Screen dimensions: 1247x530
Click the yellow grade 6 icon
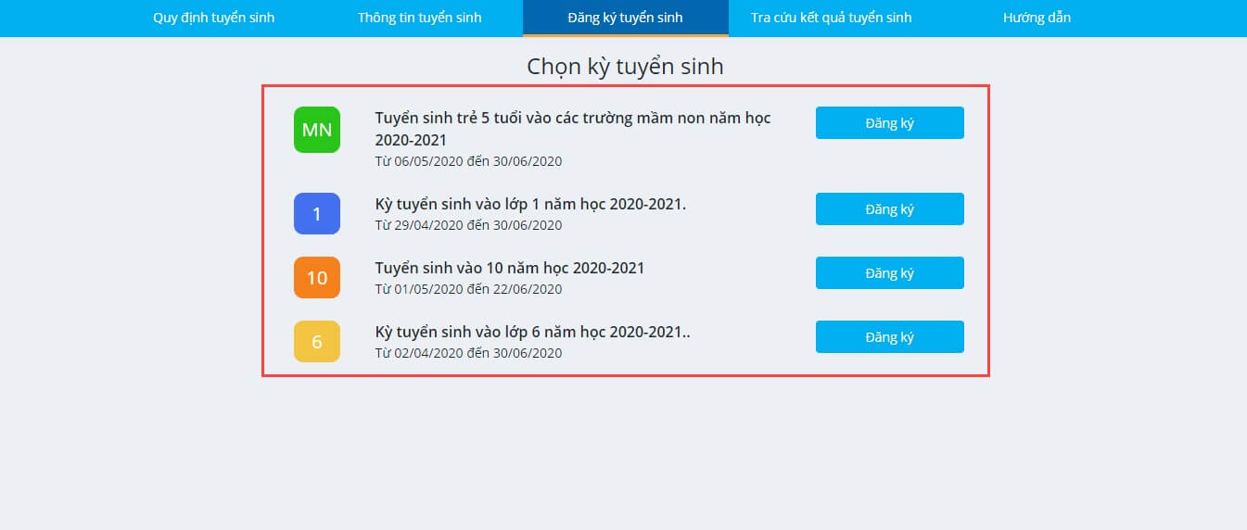(316, 341)
